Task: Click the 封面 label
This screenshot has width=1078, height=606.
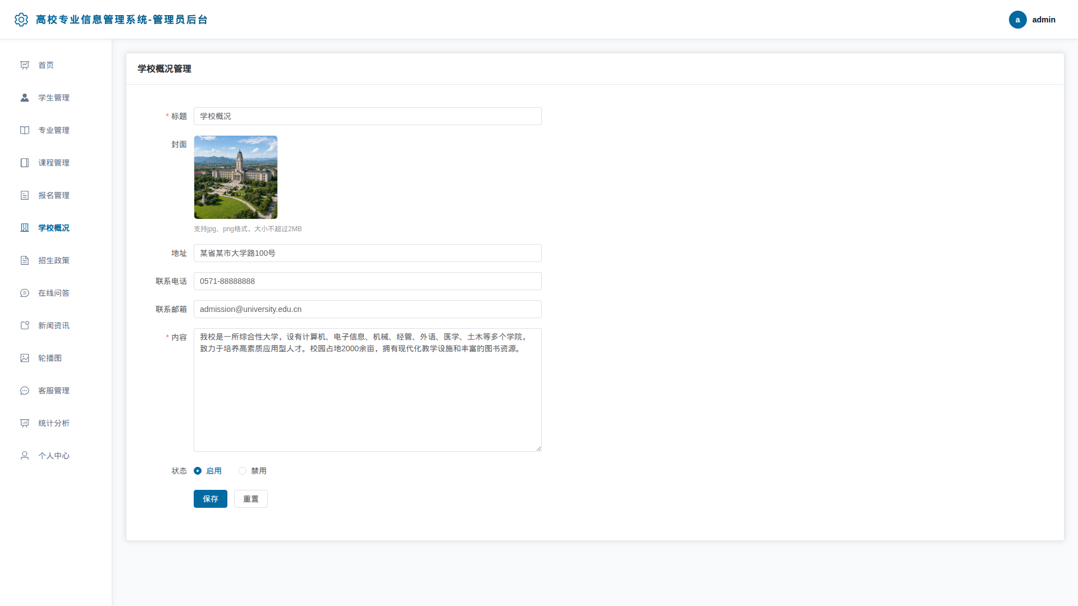Action: (179, 144)
